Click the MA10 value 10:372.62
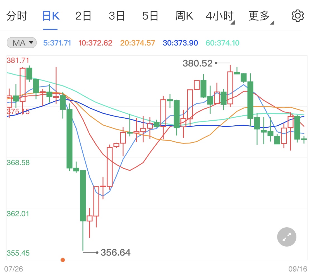The width and height of the screenshot is (314, 277). pos(95,43)
